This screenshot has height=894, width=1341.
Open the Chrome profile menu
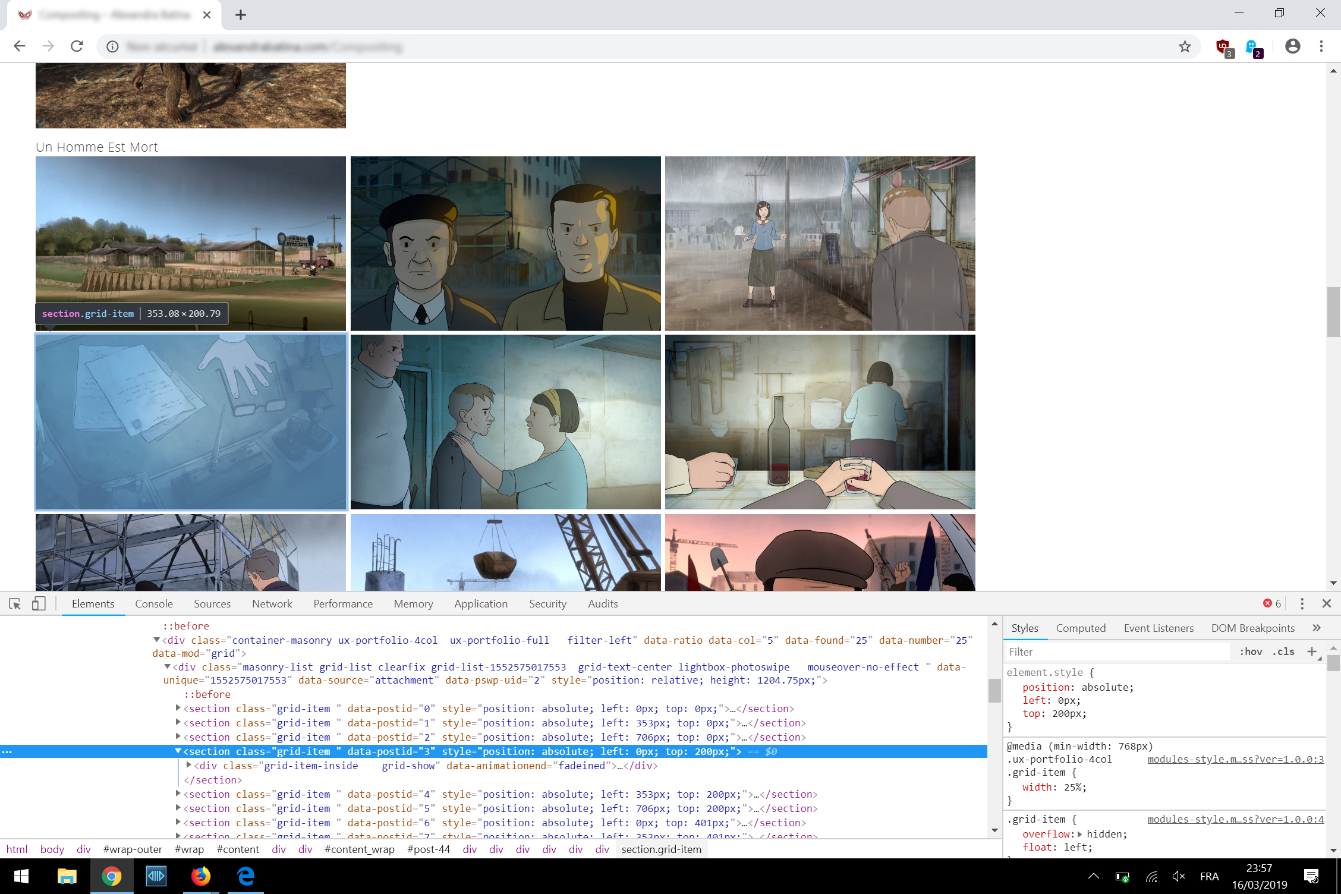pyautogui.click(x=1292, y=46)
